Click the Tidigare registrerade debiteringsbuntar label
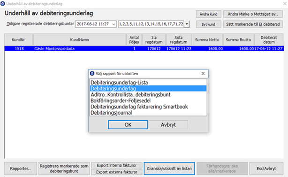 [40, 24]
